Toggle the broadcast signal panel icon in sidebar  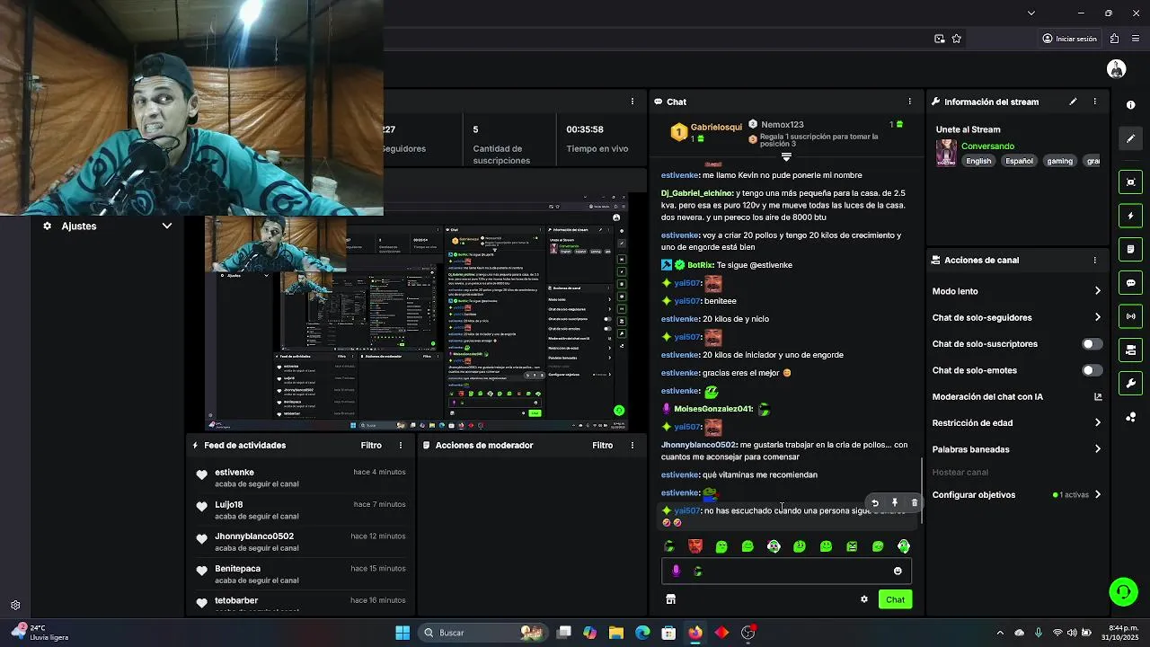(1130, 316)
